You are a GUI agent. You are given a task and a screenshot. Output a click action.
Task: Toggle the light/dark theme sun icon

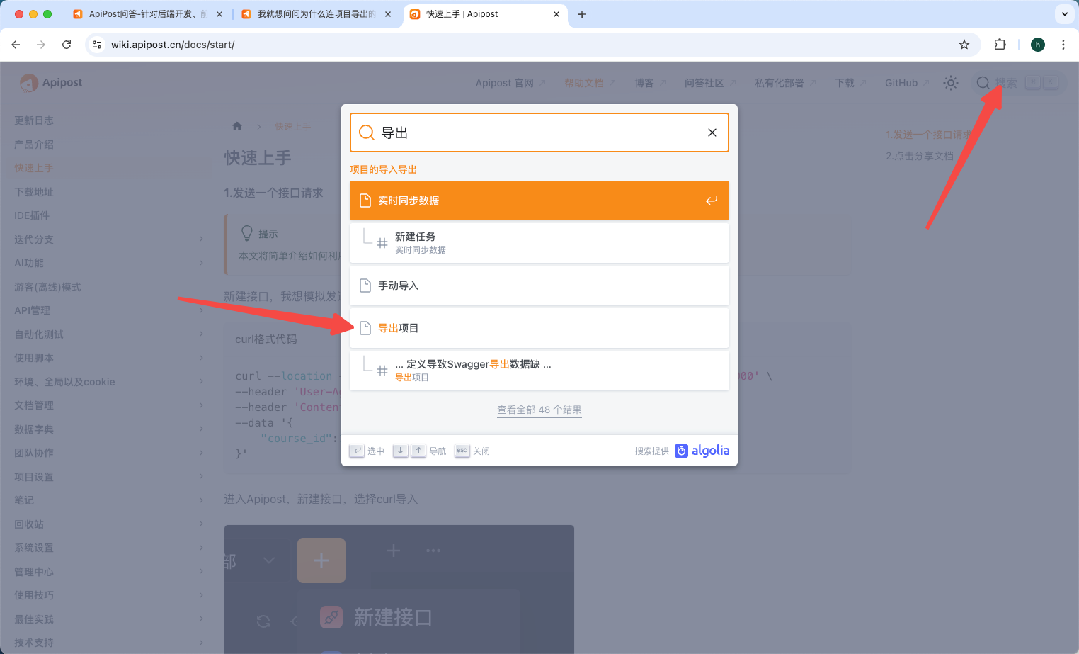(950, 83)
